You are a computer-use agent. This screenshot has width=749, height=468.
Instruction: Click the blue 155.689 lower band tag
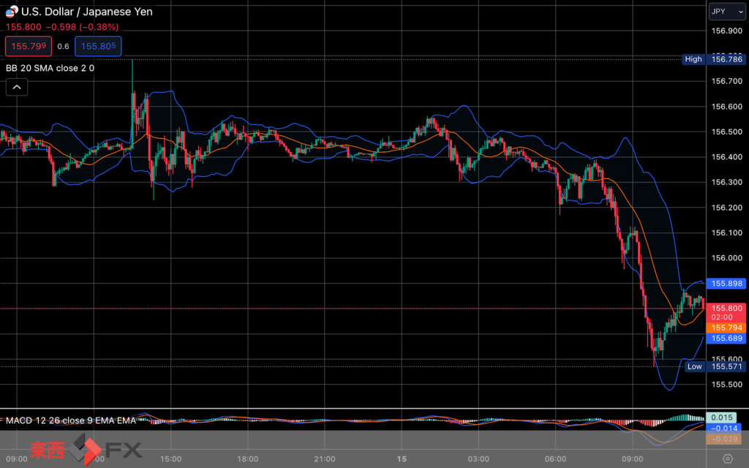coord(727,338)
